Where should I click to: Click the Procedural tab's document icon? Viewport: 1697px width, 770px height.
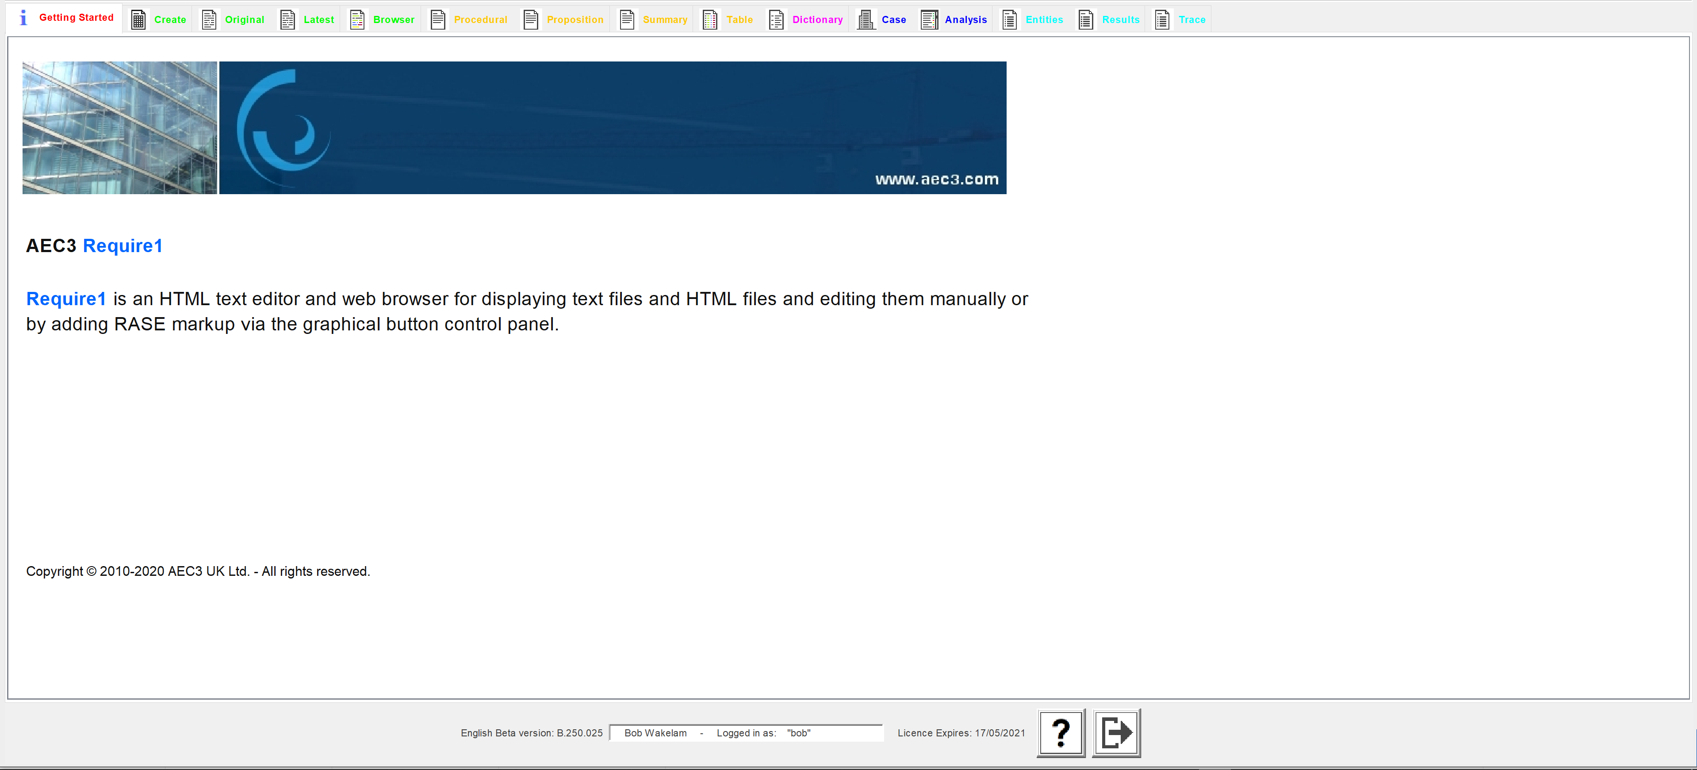pyautogui.click(x=438, y=20)
